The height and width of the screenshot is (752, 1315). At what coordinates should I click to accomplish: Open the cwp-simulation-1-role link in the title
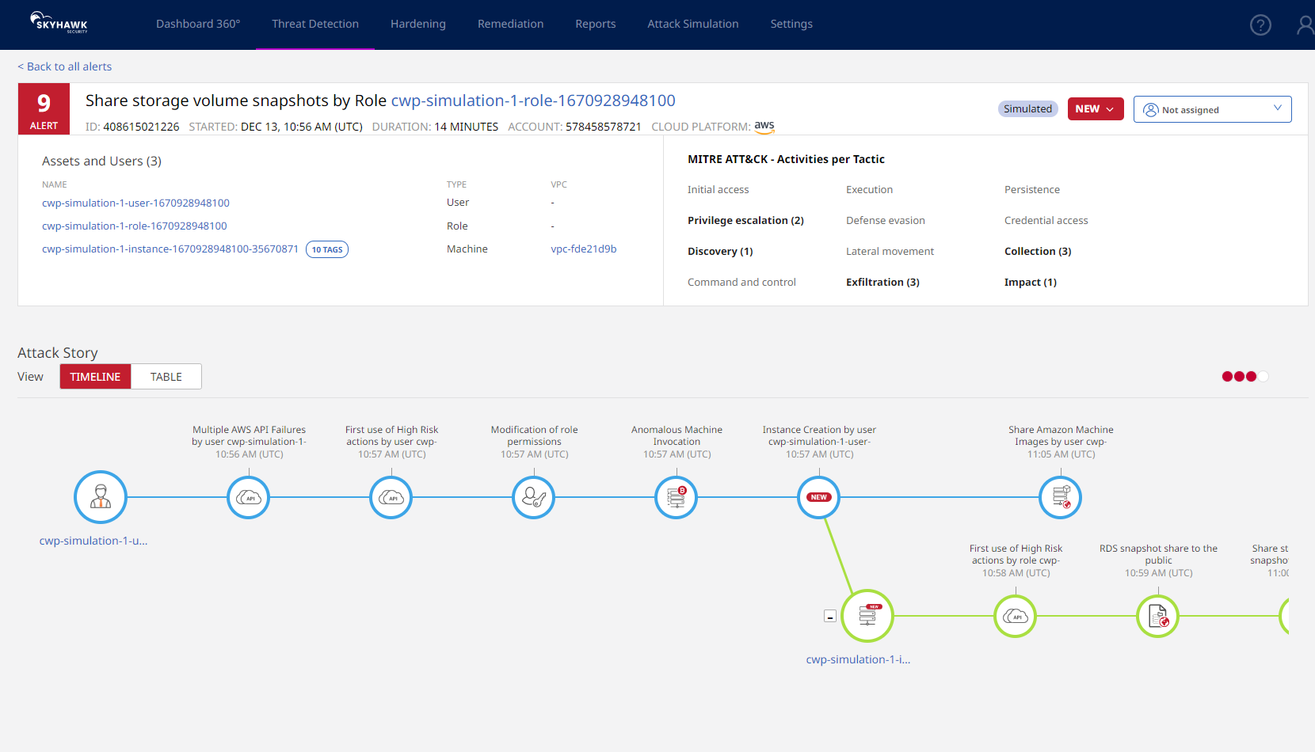(x=532, y=101)
